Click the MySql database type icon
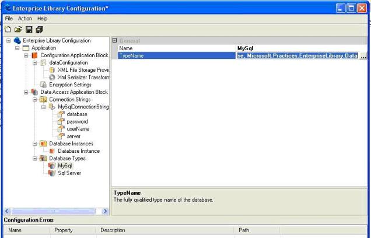371x238 pixels. 52,166
